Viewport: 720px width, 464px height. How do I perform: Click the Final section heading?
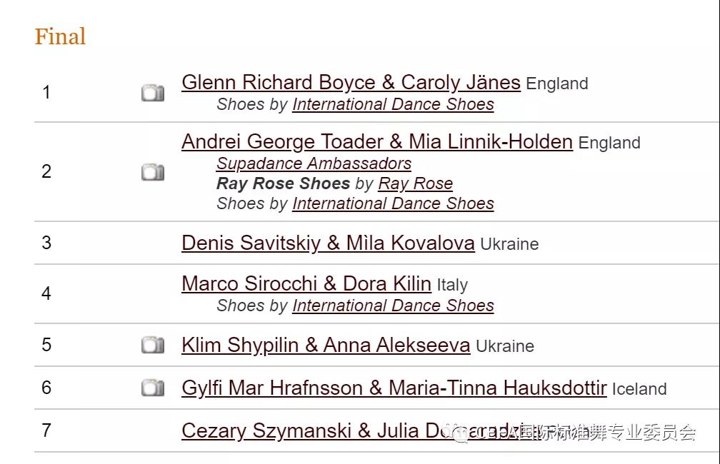coord(60,36)
